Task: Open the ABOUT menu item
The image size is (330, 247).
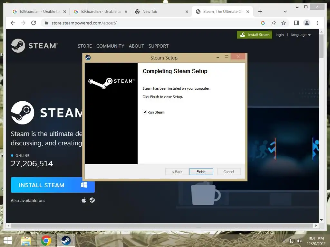Action: (x=136, y=46)
